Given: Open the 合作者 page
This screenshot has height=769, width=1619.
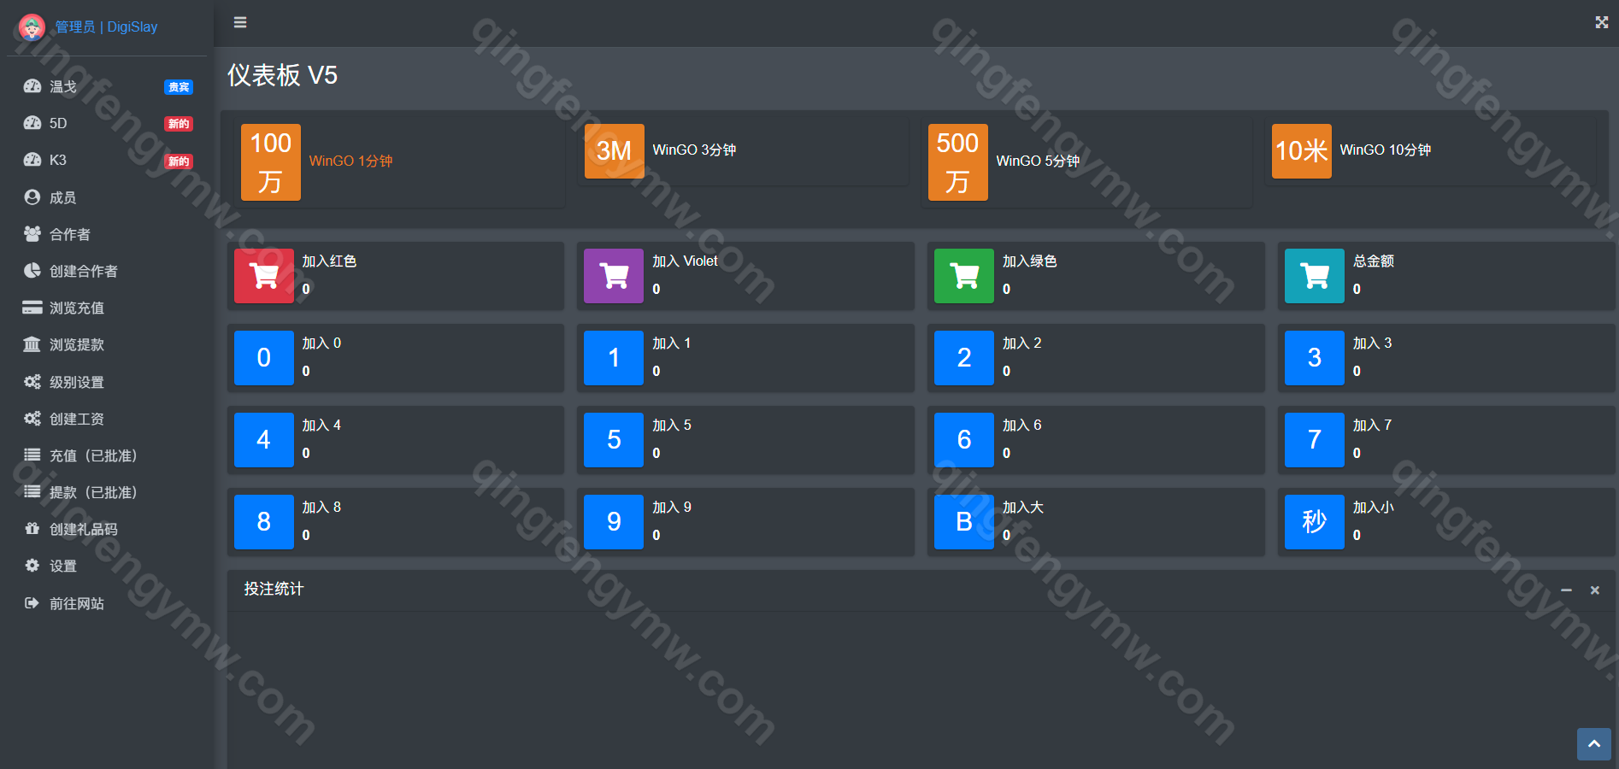Looking at the screenshot, I should point(107,234).
